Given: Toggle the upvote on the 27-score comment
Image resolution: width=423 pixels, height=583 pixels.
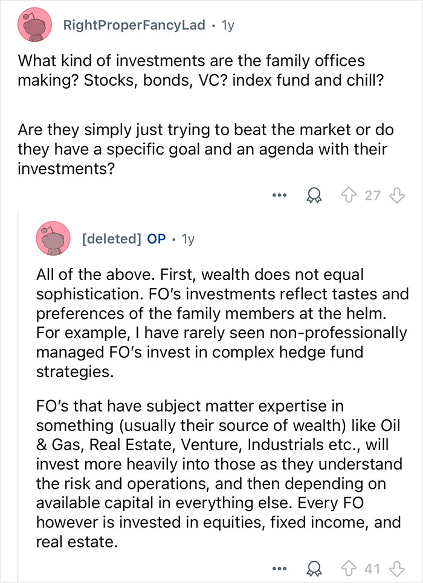Looking at the screenshot, I should click(x=347, y=194).
